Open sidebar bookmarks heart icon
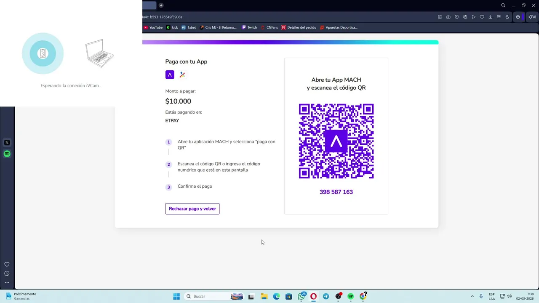Viewport: 539px width, 303px height. coord(7,264)
